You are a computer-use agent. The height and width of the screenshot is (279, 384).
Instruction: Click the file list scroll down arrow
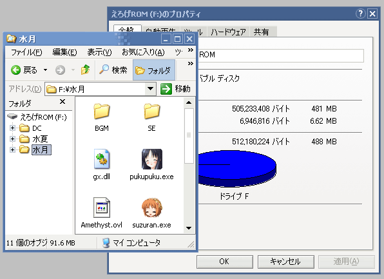click(x=189, y=228)
